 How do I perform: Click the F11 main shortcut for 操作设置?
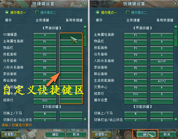click(x=135, y=101)
